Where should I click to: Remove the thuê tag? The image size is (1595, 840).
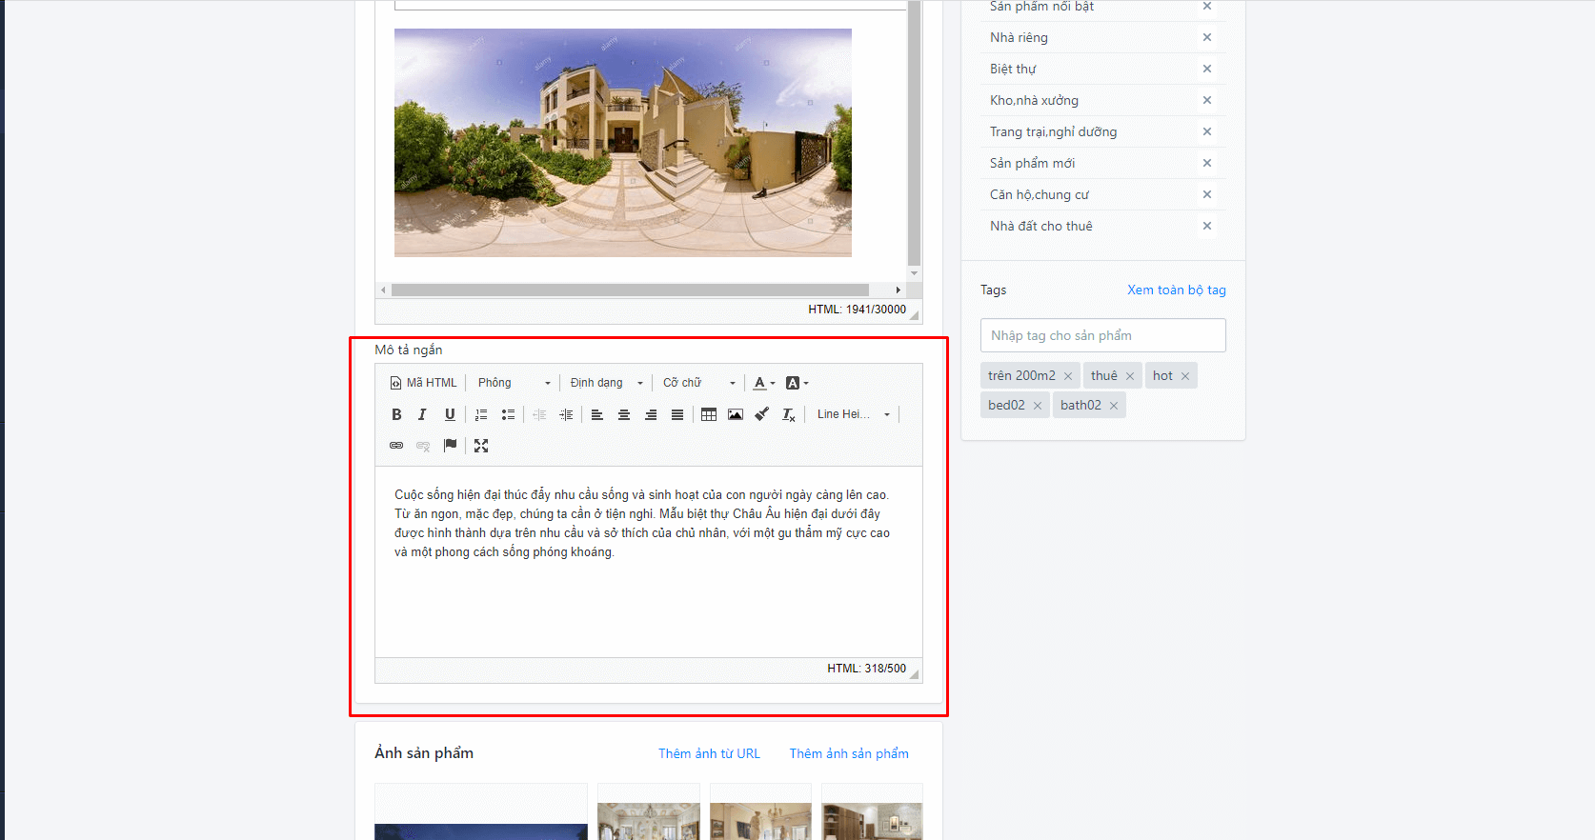point(1130,376)
